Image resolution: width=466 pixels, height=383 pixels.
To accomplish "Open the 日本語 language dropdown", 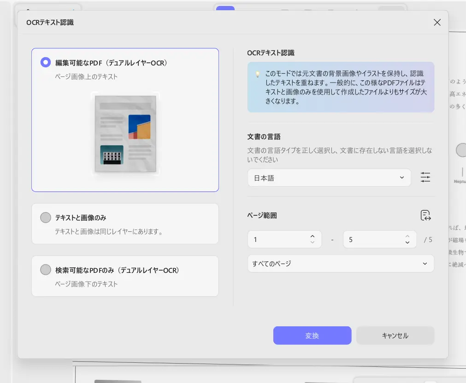I will click(x=329, y=177).
